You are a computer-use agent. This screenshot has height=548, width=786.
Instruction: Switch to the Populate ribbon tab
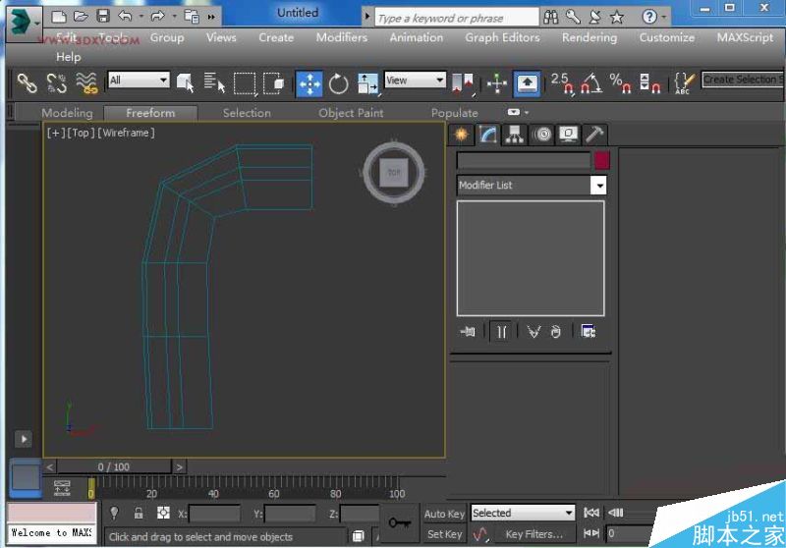[455, 113]
